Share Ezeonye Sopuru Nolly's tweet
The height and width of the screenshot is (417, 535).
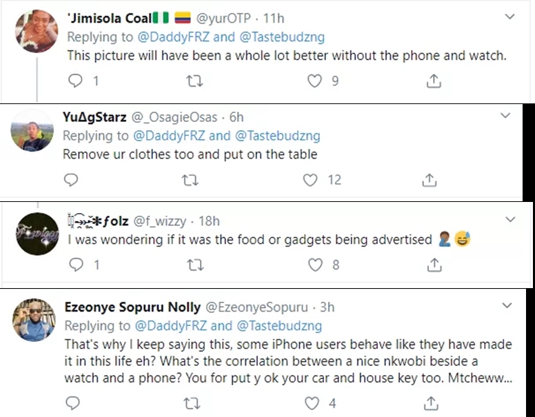[x=432, y=402]
